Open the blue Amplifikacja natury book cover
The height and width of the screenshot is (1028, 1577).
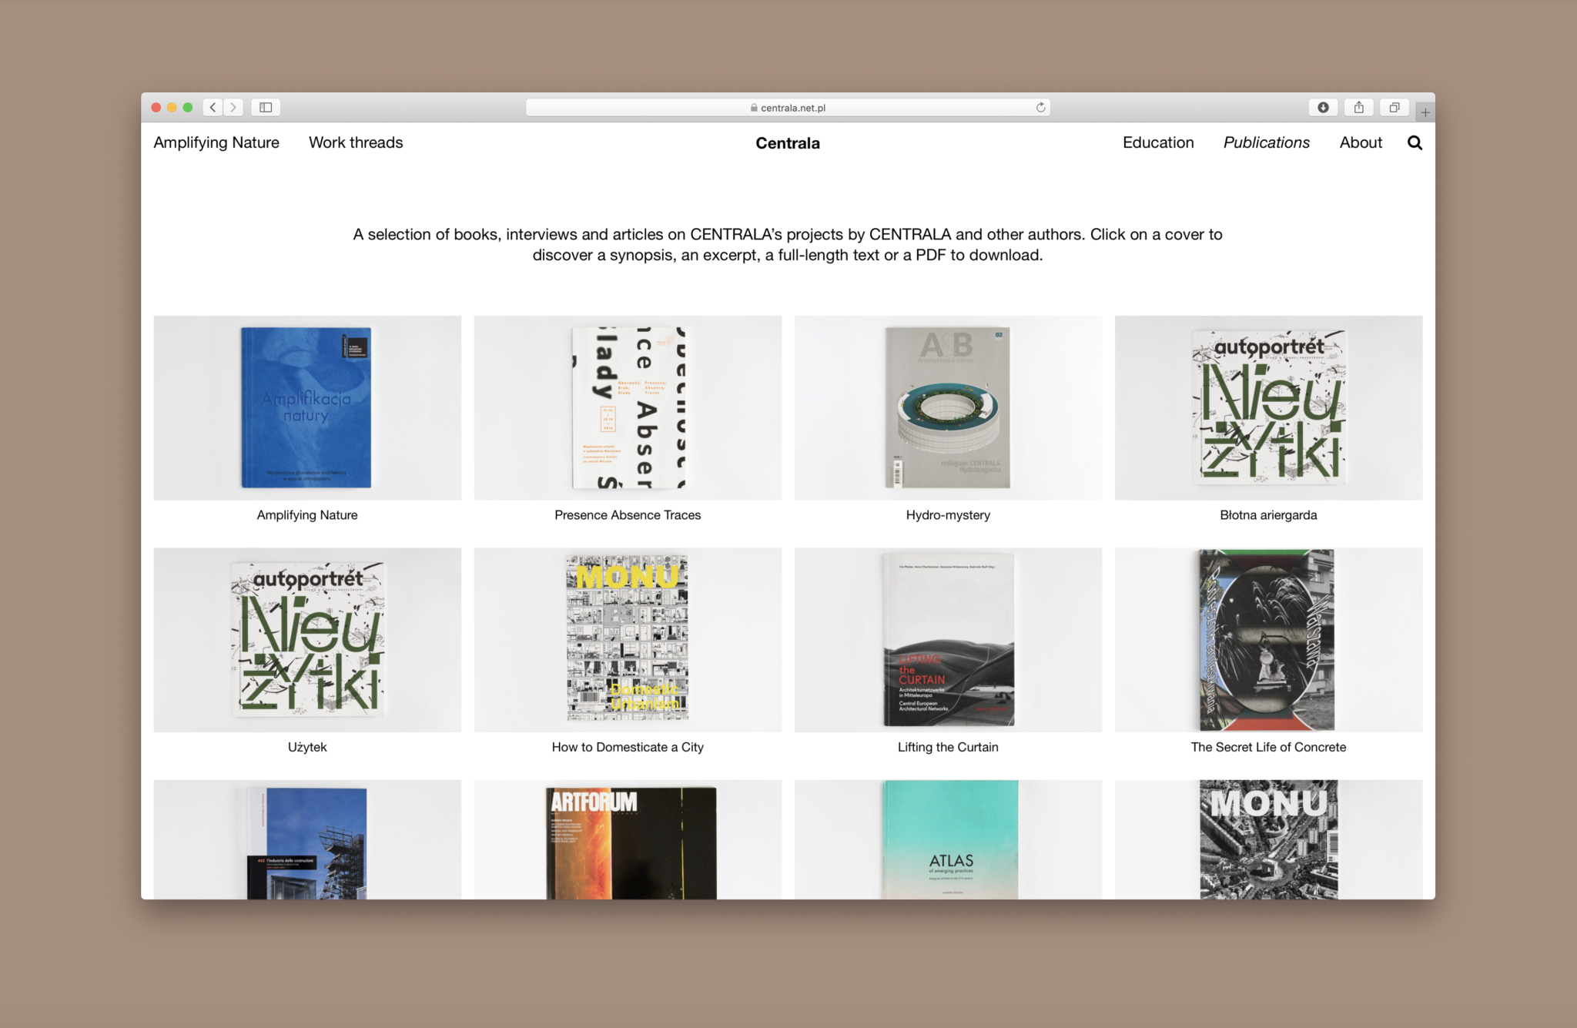tap(307, 407)
